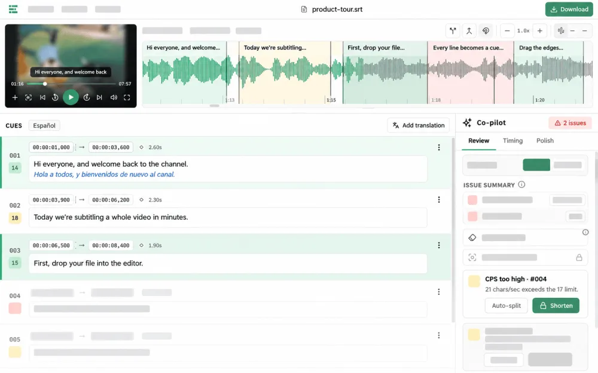Click the capture frame icon in player

pos(28,97)
